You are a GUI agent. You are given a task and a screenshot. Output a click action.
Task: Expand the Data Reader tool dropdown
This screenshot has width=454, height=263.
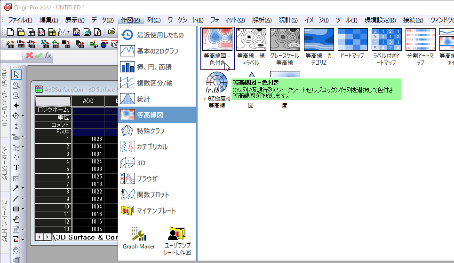tap(23, 116)
